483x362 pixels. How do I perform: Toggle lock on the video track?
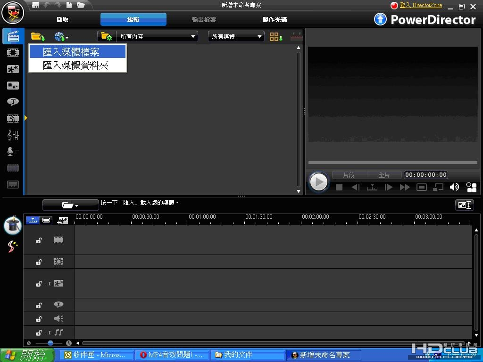[39, 240]
